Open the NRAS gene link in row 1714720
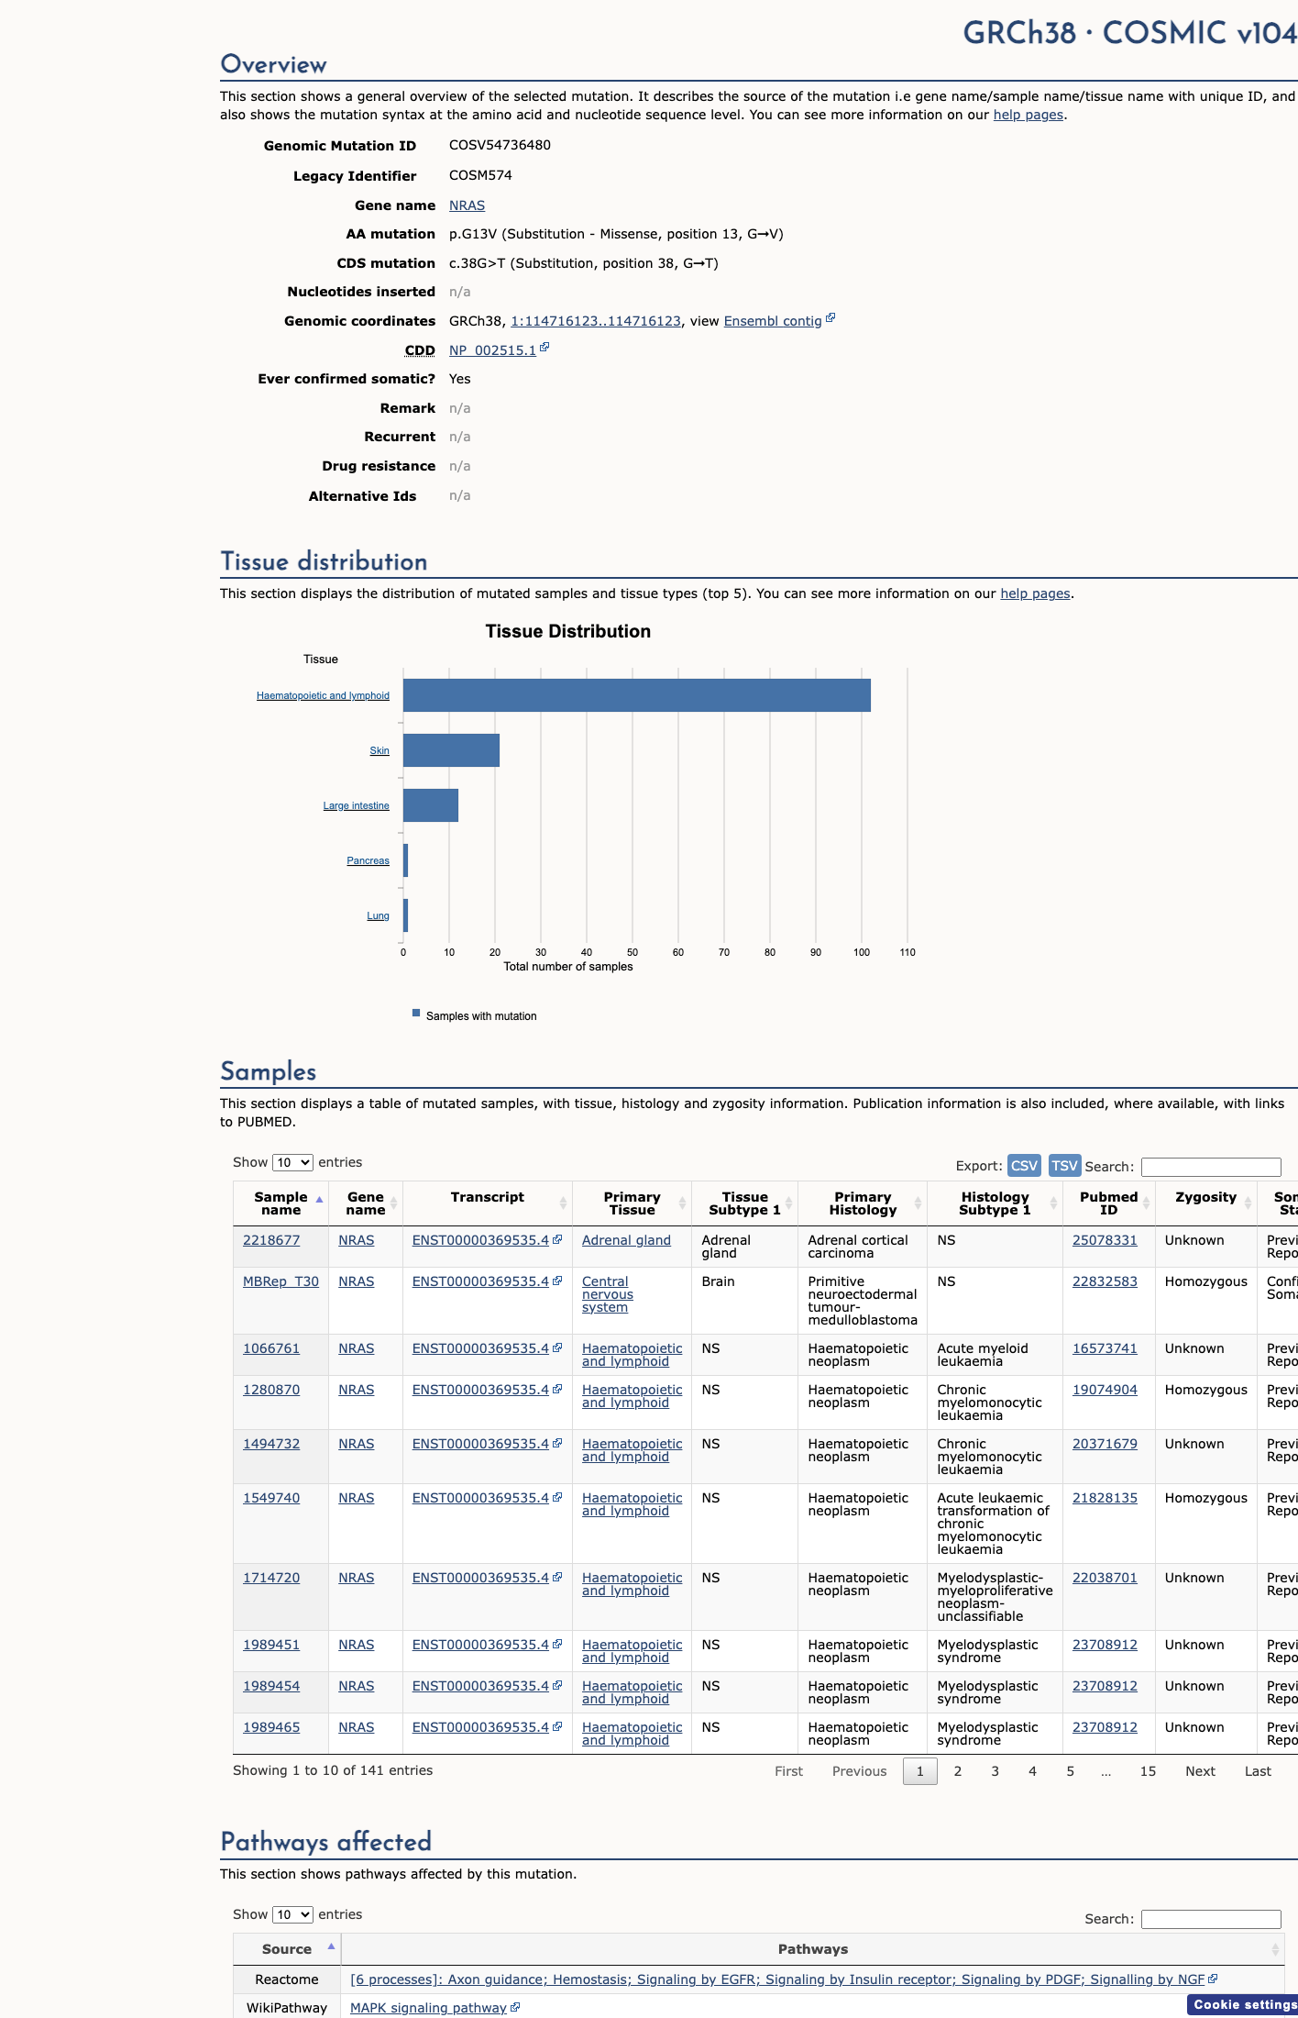This screenshot has height=2018, width=1298. pos(356,1578)
